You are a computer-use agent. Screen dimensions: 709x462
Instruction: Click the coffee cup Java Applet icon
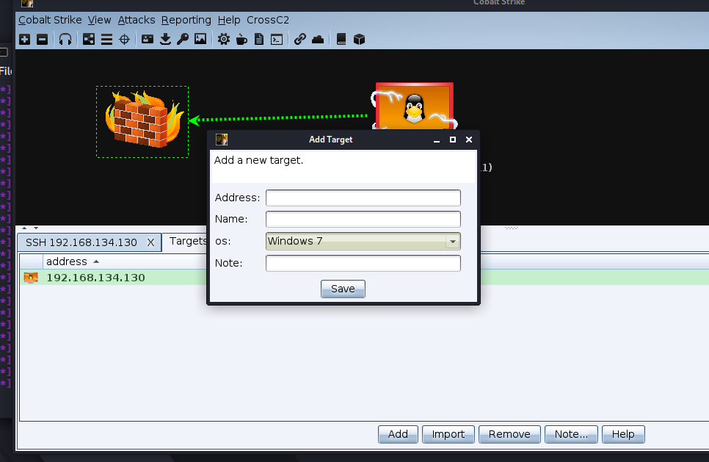[x=241, y=40]
